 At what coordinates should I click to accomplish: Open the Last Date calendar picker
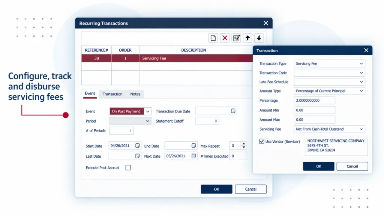[x=137, y=156]
